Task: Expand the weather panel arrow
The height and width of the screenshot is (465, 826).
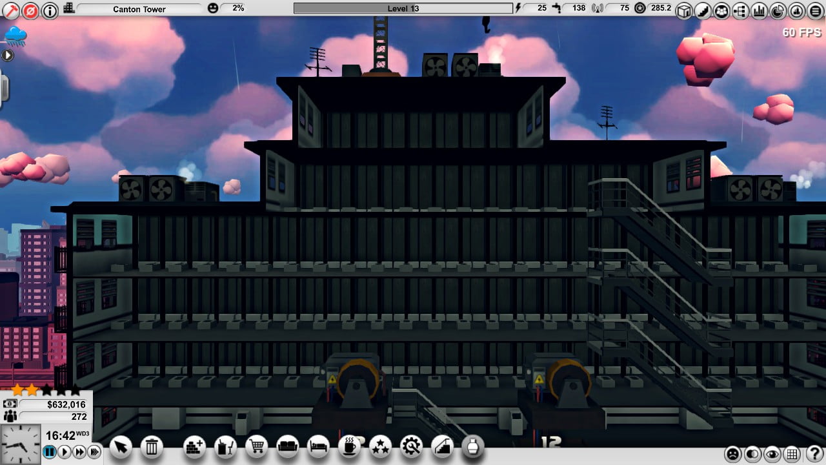Action: pos(8,56)
